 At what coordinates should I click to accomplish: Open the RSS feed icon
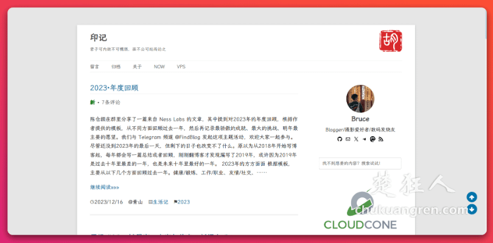[381, 139]
